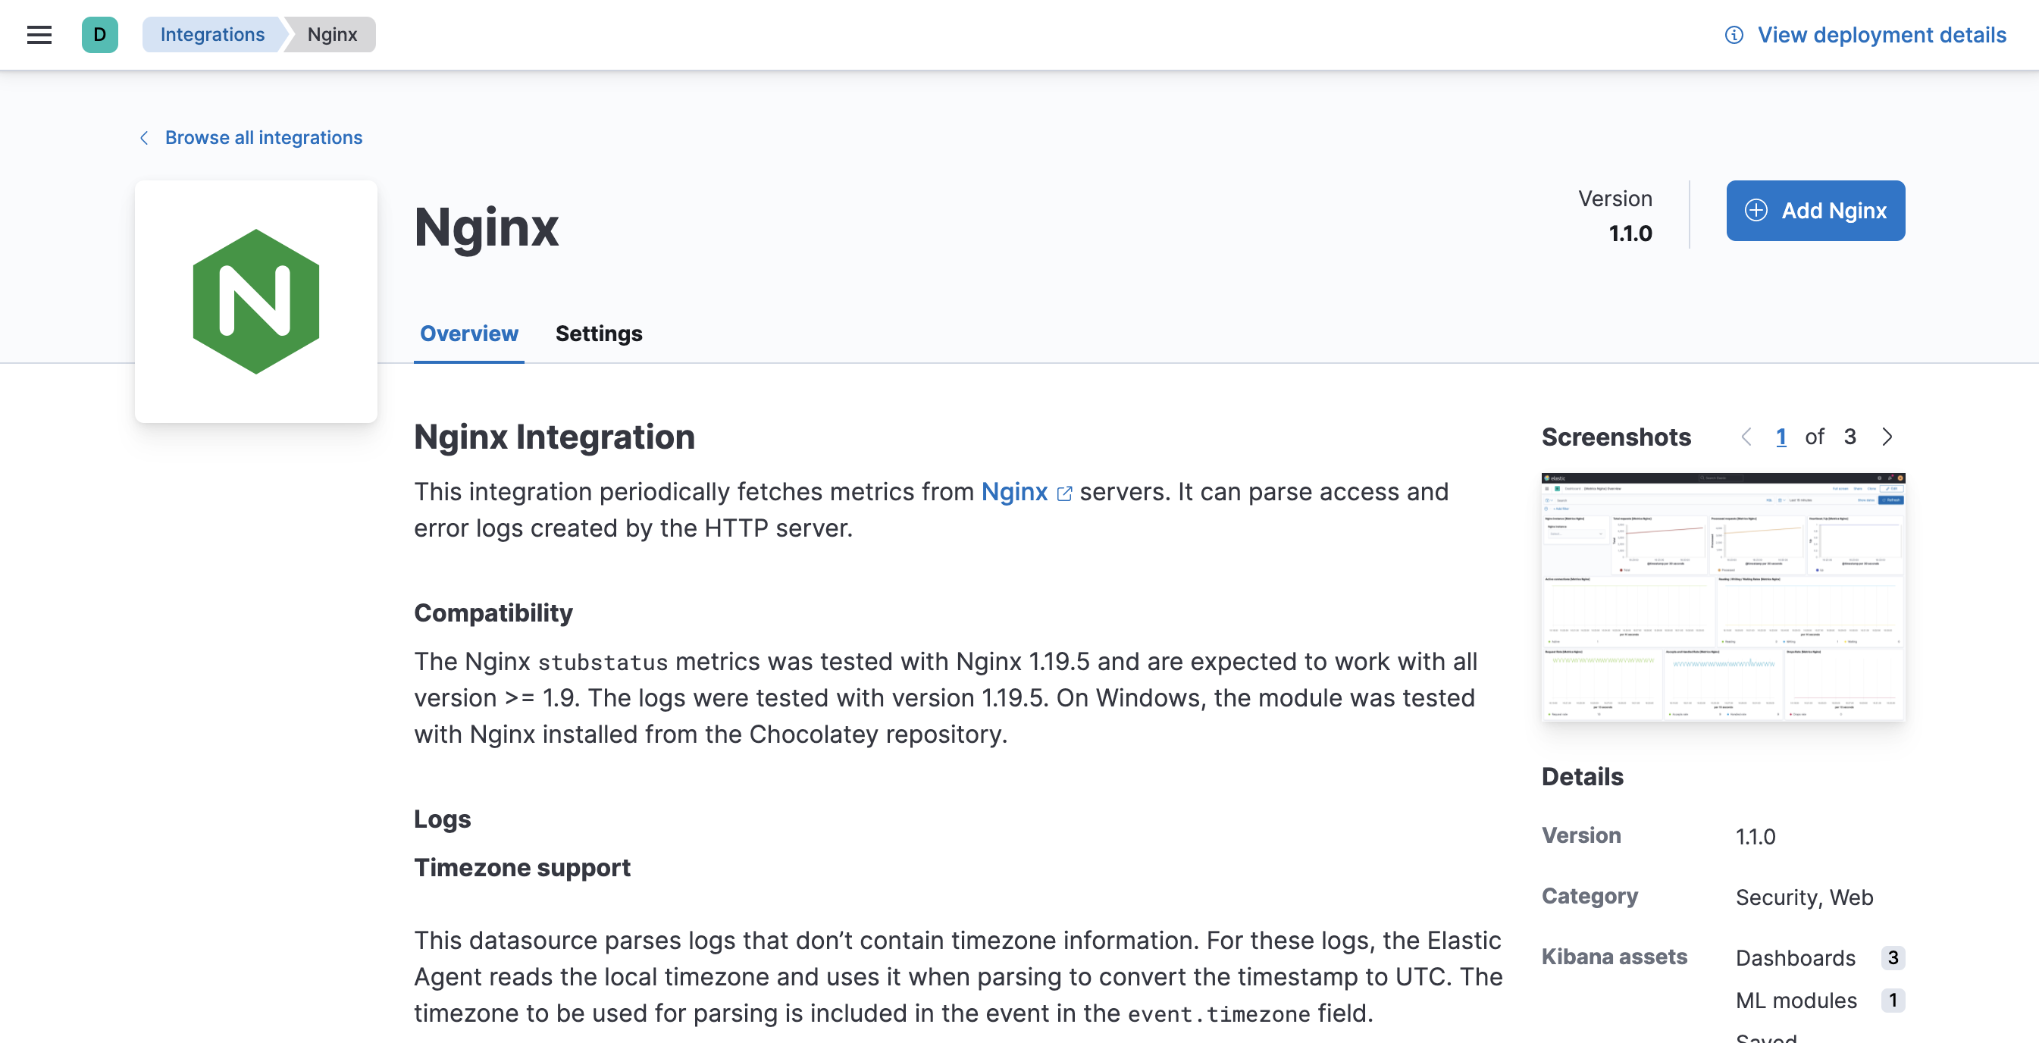Click the D space avatar icon
Image resolution: width=2039 pixels, height=1043 pixels.
coord(100,35)
